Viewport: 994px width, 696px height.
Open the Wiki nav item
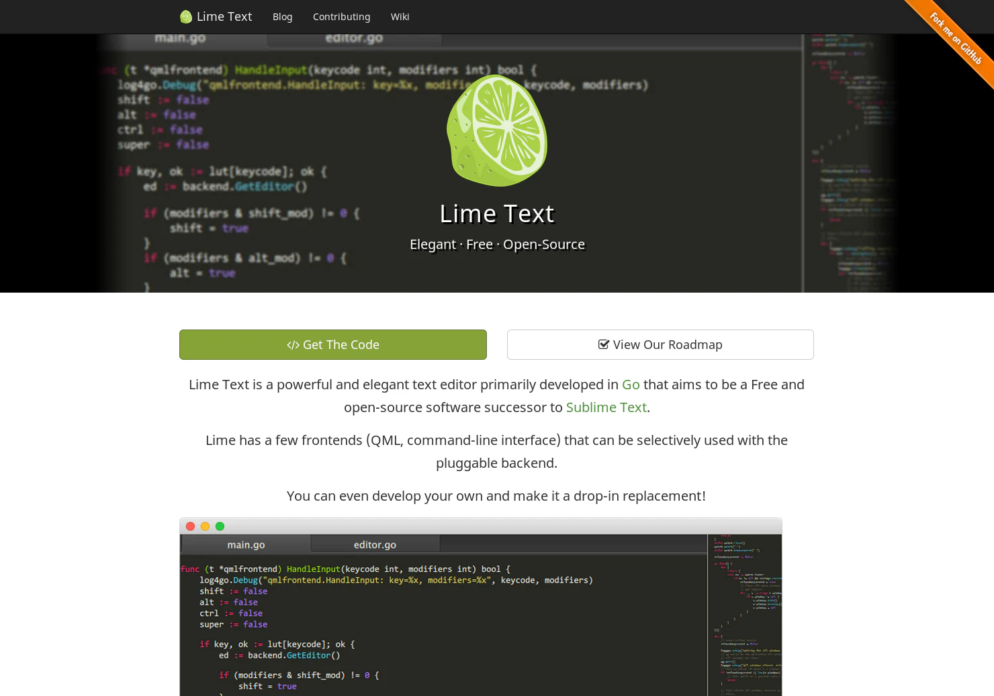(x=400, y=17)
